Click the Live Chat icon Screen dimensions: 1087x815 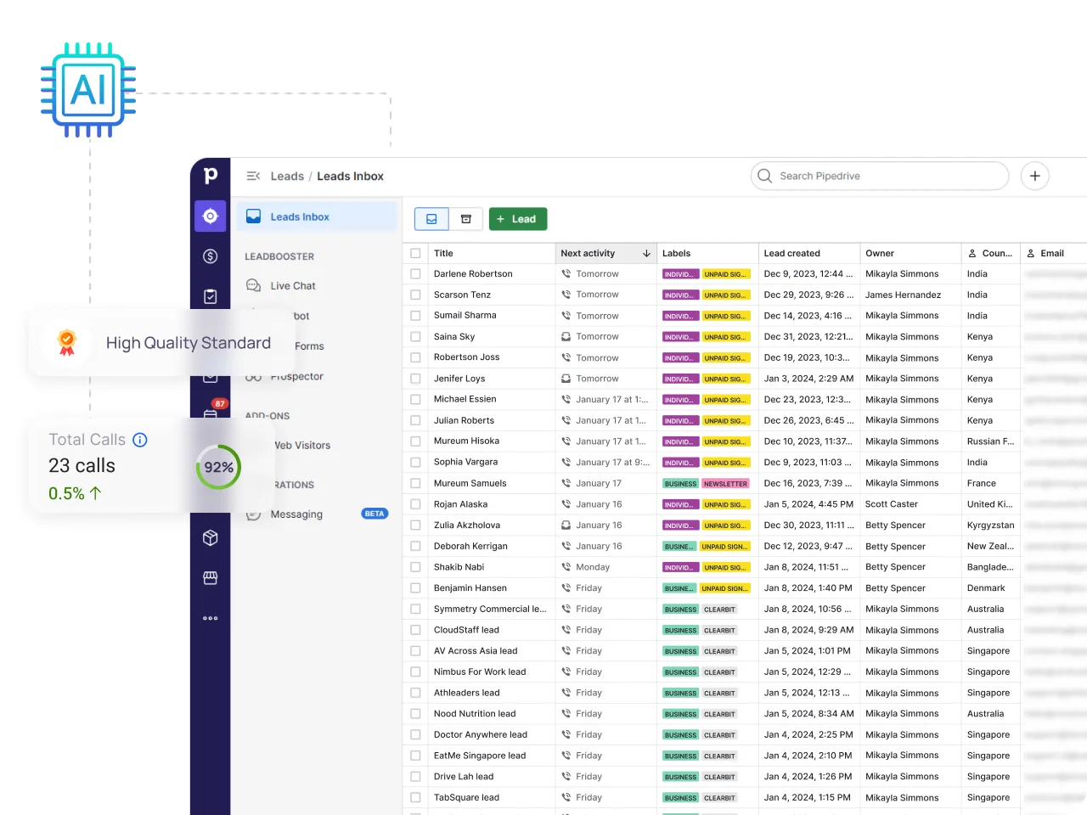pyautogui.click(x=253, y=286)
